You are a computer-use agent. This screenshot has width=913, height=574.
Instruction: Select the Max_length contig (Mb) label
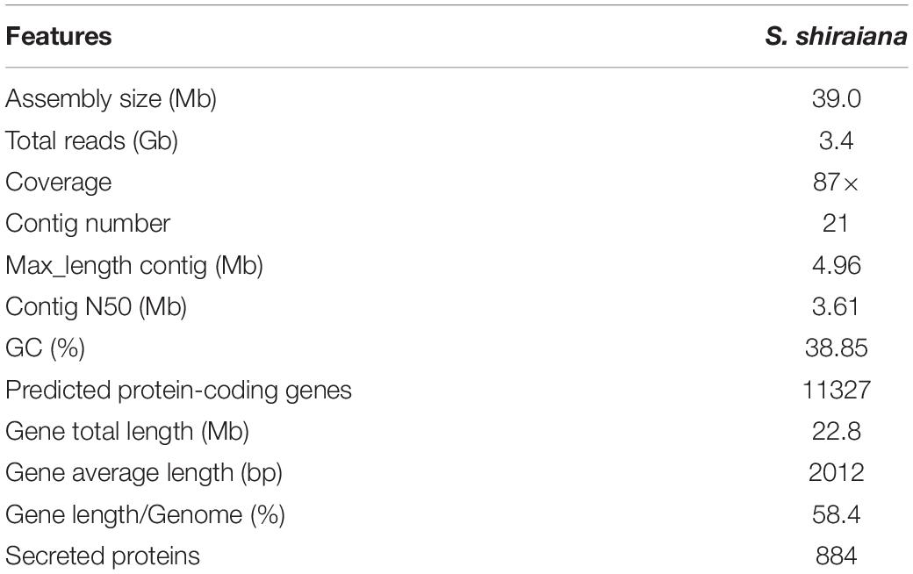coord(134,265)
